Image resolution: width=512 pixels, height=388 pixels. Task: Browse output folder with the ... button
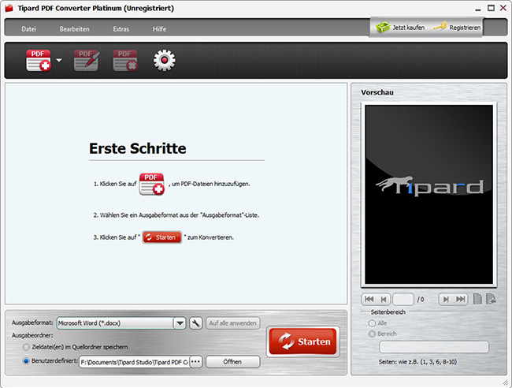click(195, 362)
